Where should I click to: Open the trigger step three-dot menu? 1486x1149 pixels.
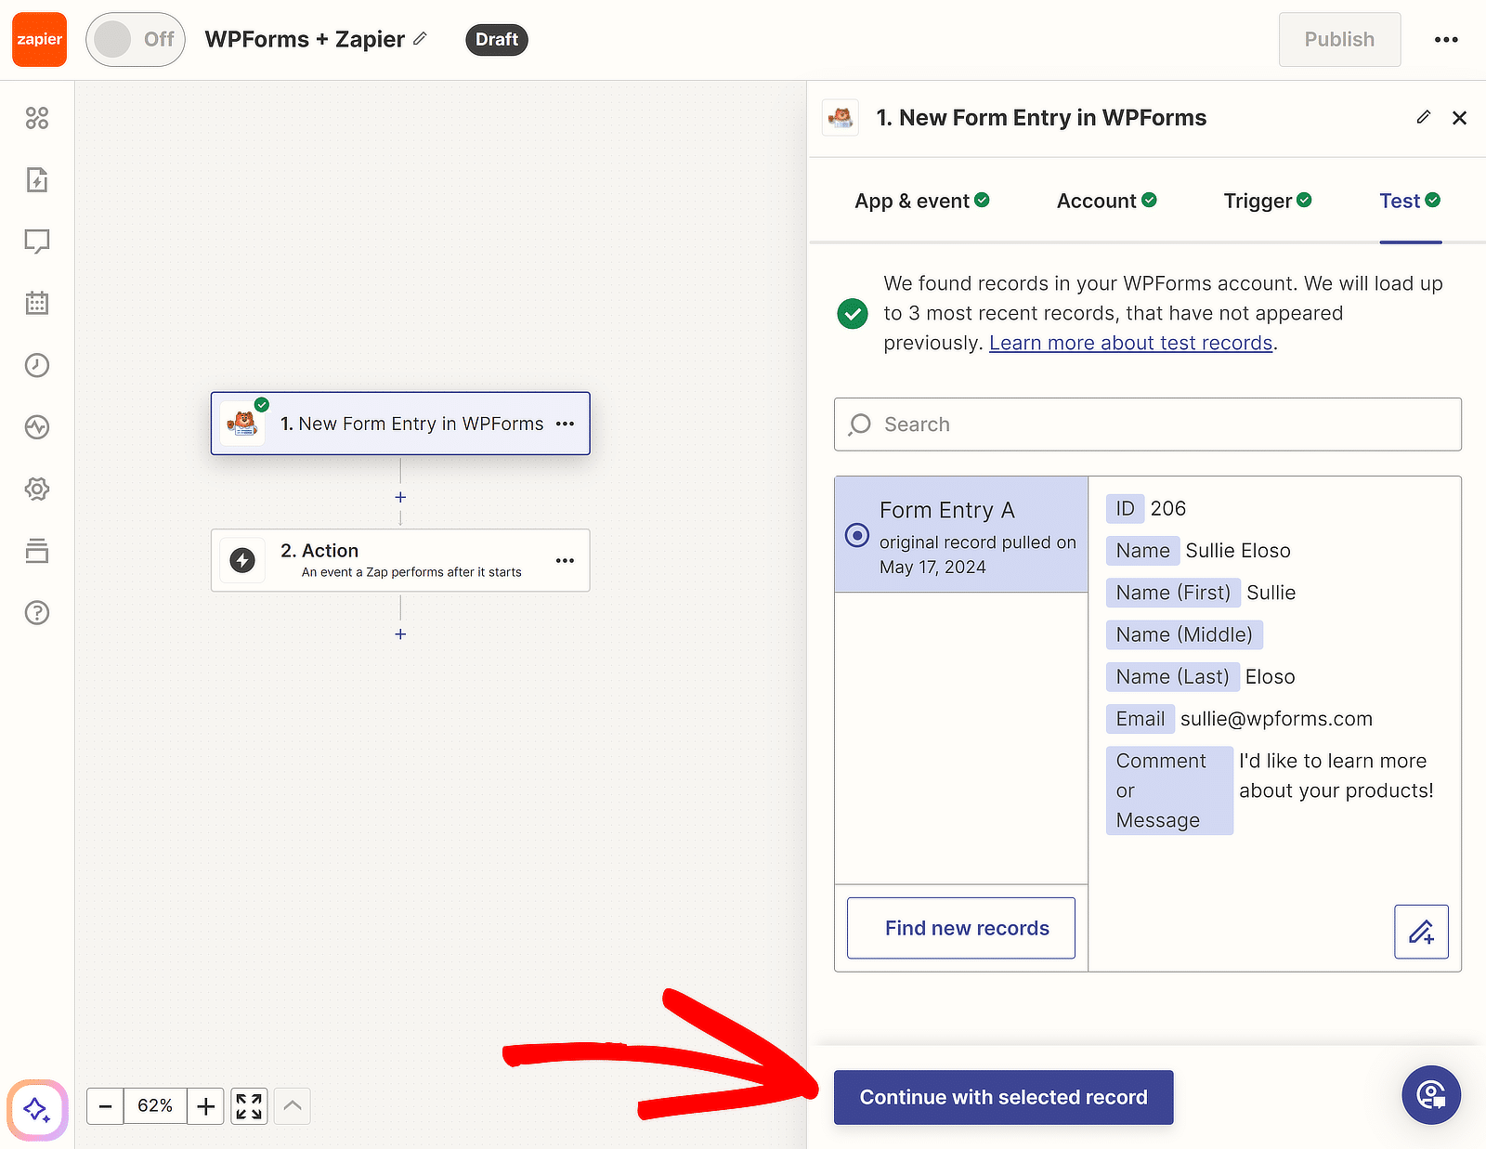pyautogui.click(x=565, y=424)
